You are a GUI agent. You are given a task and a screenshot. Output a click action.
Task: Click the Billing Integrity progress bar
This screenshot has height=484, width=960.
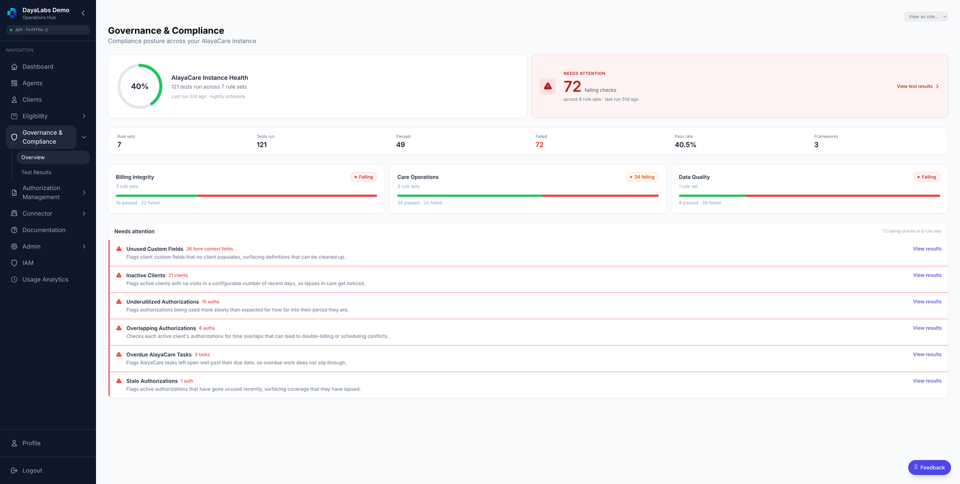point(247,195)
